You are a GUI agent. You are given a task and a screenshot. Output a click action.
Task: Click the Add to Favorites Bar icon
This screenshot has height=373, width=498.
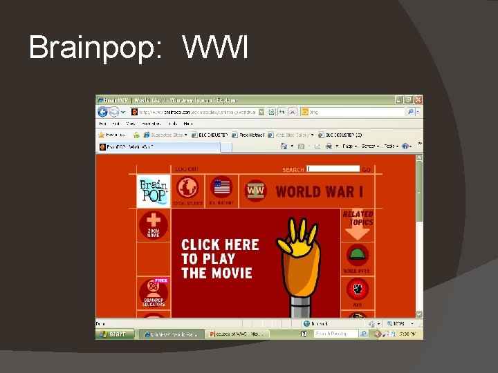[x=136, y=135]
